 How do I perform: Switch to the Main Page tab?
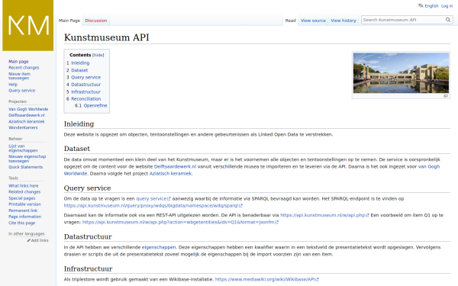pos(69,21)
